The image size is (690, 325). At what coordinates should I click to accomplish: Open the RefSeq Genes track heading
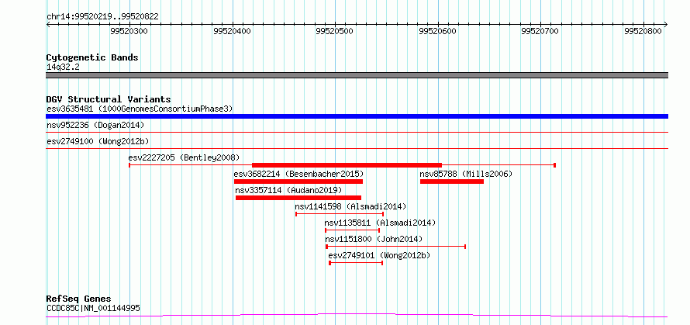pos(79,299)
